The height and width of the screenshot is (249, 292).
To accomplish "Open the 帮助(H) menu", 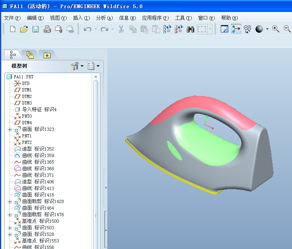I will click(229, 18).
